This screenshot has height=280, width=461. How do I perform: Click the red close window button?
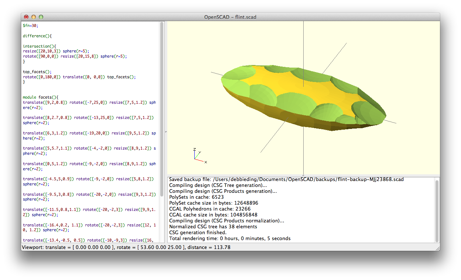click(x=26, y=17)
